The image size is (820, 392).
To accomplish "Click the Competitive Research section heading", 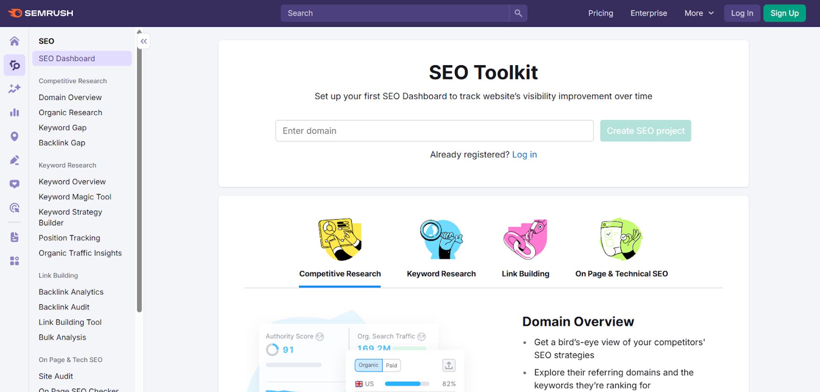I will pyautogui.click(x=73, y=81).
